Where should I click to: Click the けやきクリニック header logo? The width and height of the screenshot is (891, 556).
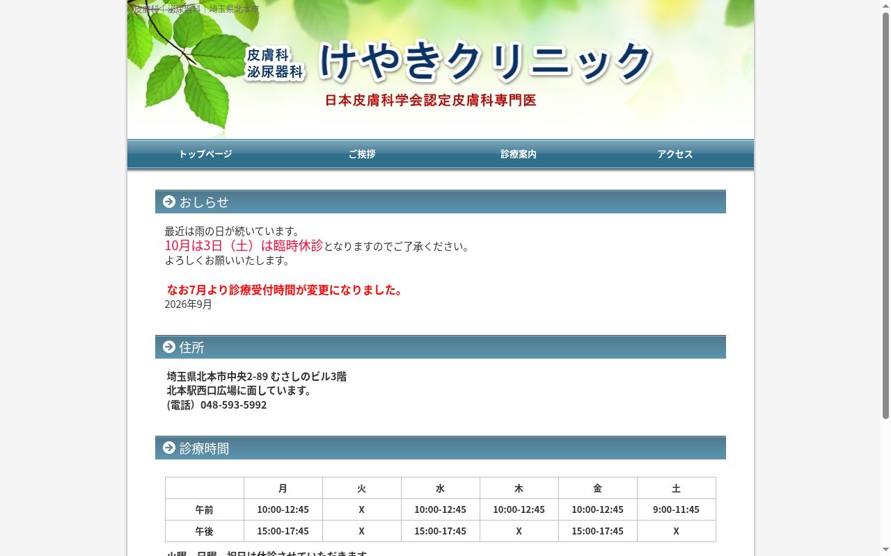click(486, 61)
